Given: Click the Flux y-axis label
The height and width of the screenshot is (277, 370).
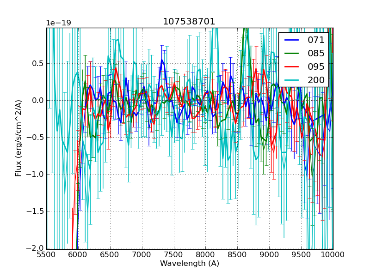Looking at the screenshot, I should point(18,138).
